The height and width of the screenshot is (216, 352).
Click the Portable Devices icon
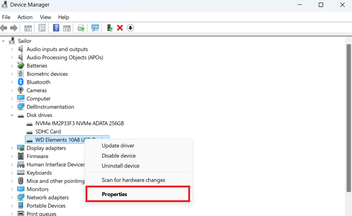(21, 205)
